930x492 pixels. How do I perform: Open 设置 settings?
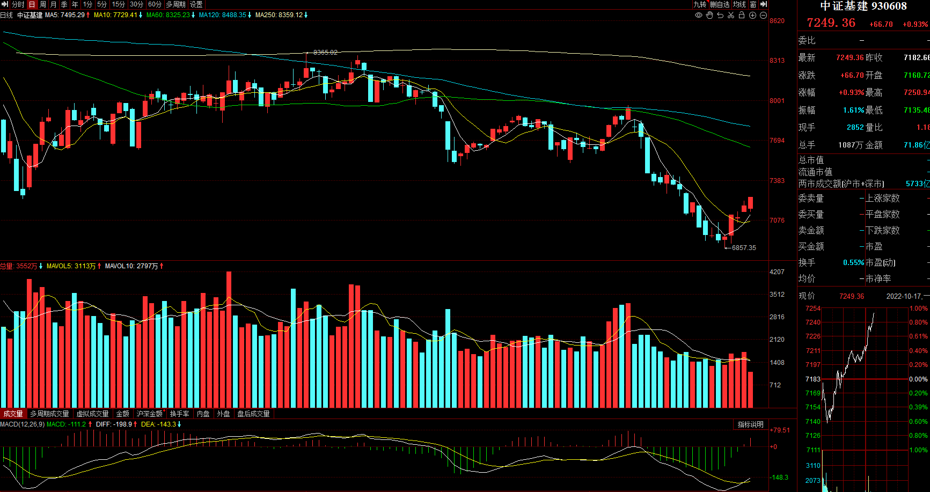(x=196, y=4)
